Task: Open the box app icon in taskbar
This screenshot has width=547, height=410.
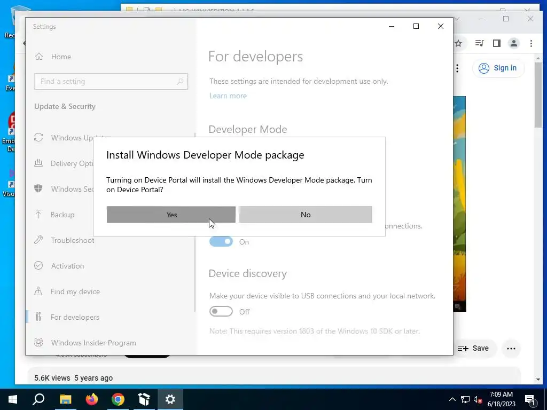Action: (x=144, y=399)
